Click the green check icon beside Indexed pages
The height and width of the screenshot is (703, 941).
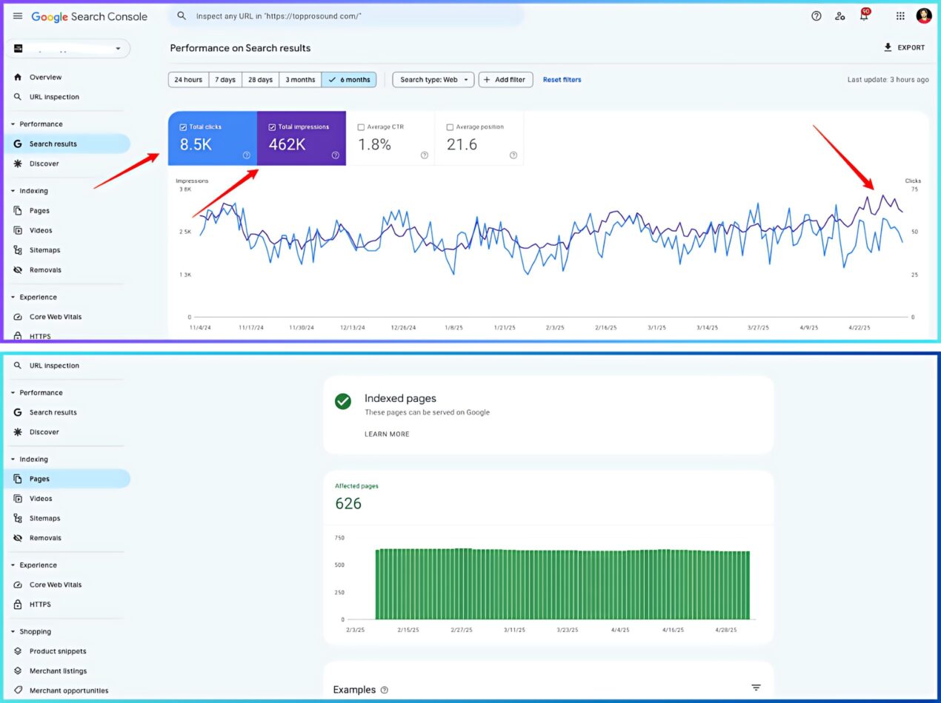(342, 401)
